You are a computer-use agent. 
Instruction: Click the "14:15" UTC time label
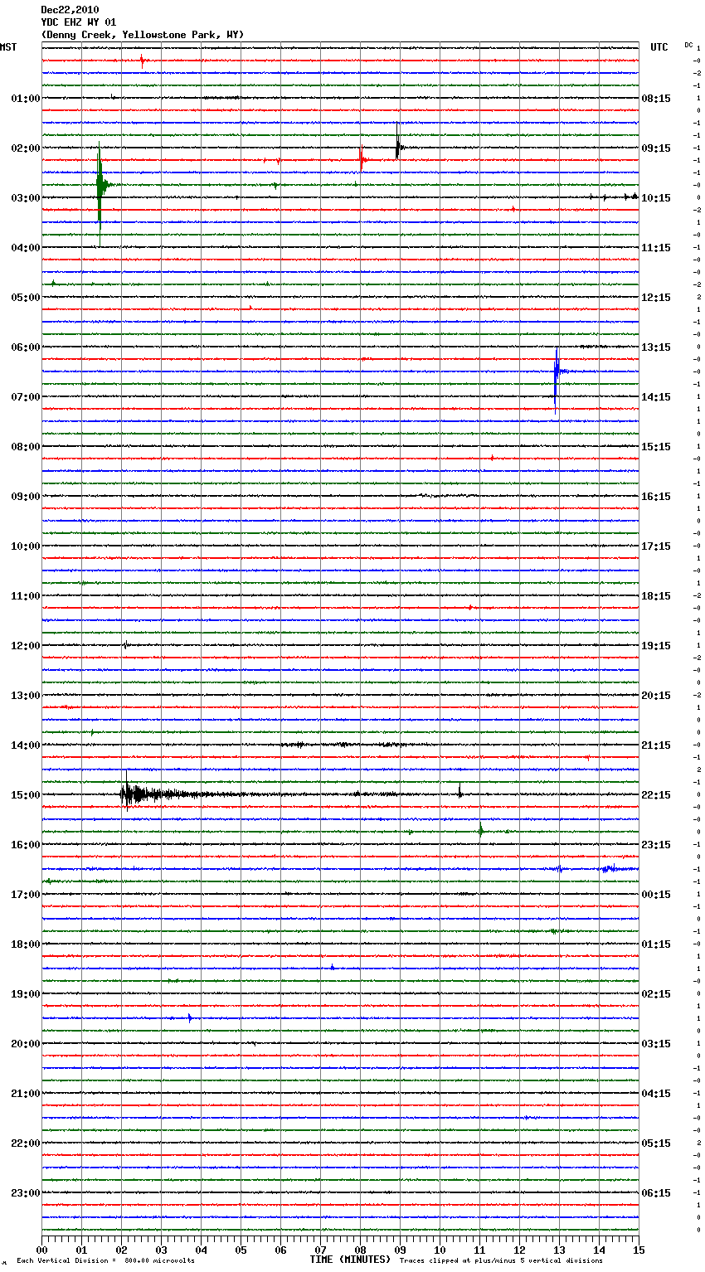coord(656,397)
